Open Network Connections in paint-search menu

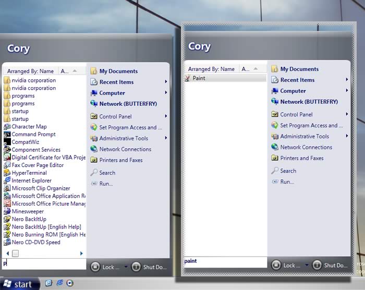coord(302,147)
